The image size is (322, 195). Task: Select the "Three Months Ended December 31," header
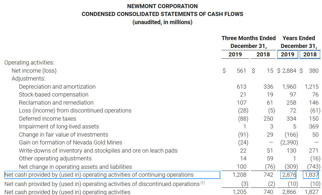tap(248, 42)
